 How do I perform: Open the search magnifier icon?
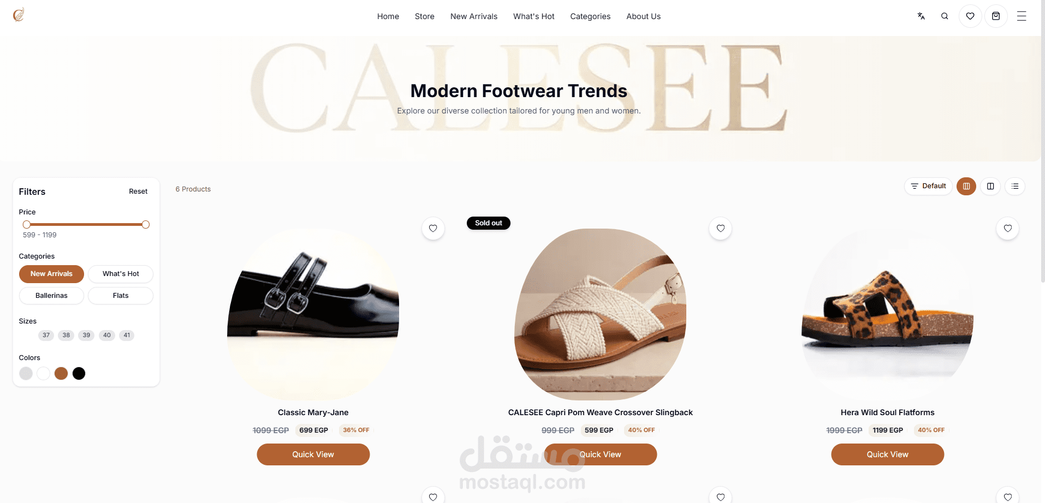945,16
